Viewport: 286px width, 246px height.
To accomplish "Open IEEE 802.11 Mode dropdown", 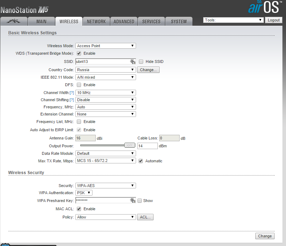I will coord(106,77).
